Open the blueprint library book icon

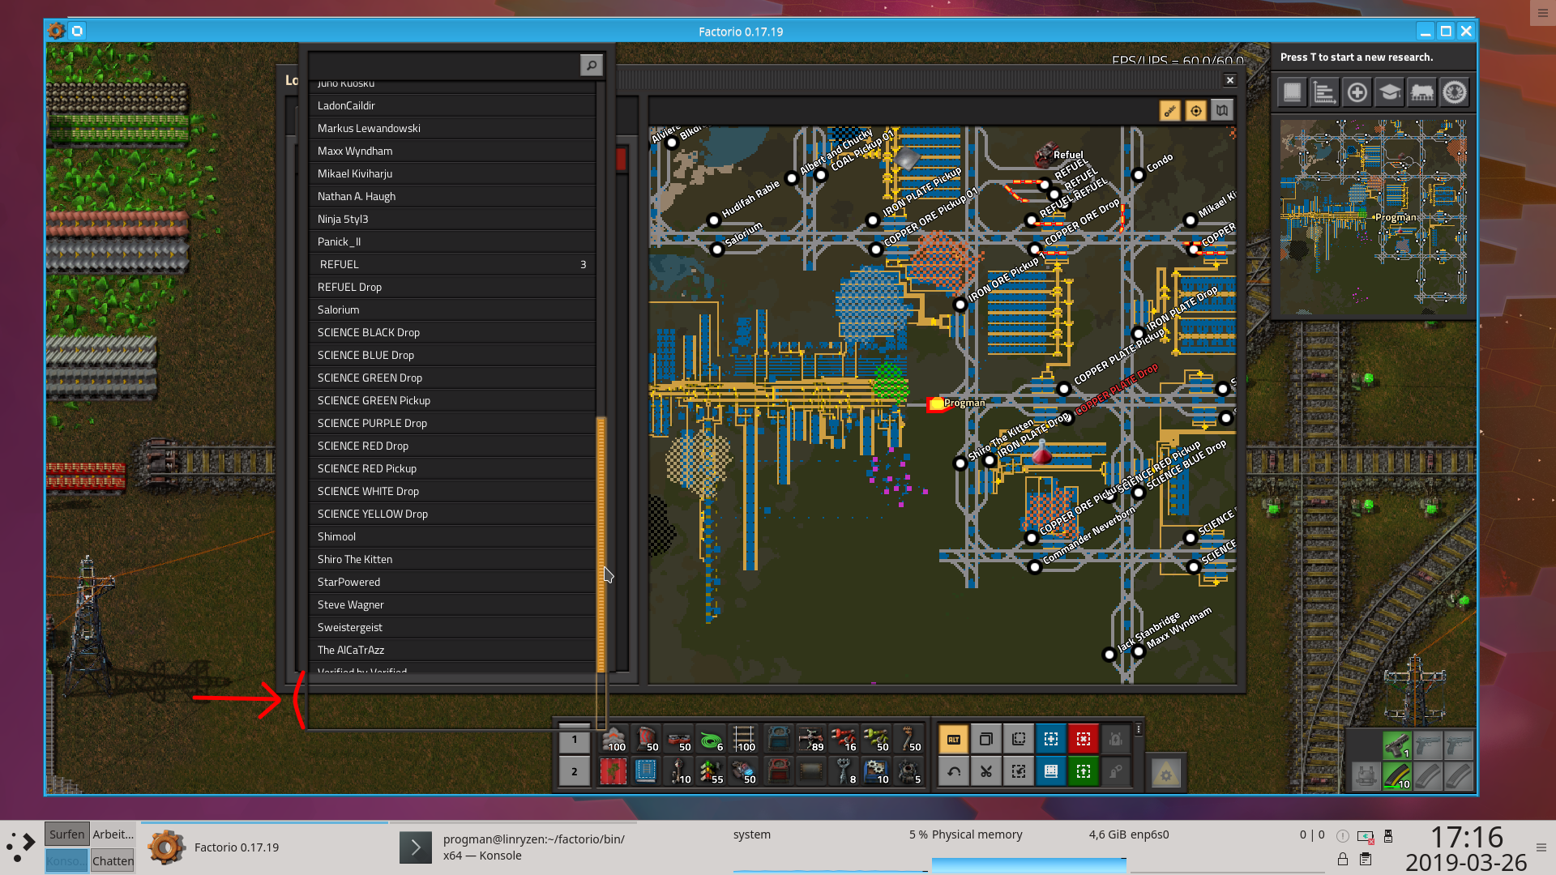click(x=1292, y=92)
